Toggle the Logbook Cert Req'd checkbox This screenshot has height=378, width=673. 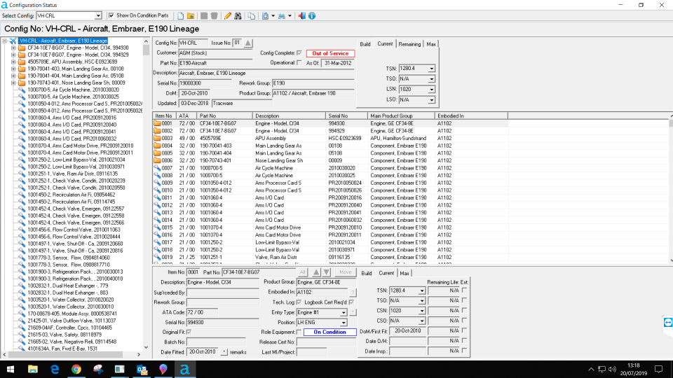click(351, 302)
